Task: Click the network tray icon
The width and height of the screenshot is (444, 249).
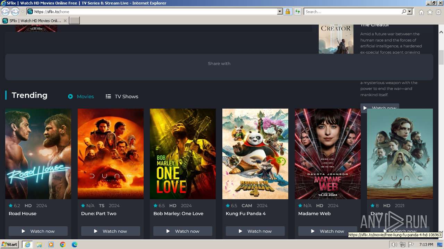Action: [x=402, y=245]
